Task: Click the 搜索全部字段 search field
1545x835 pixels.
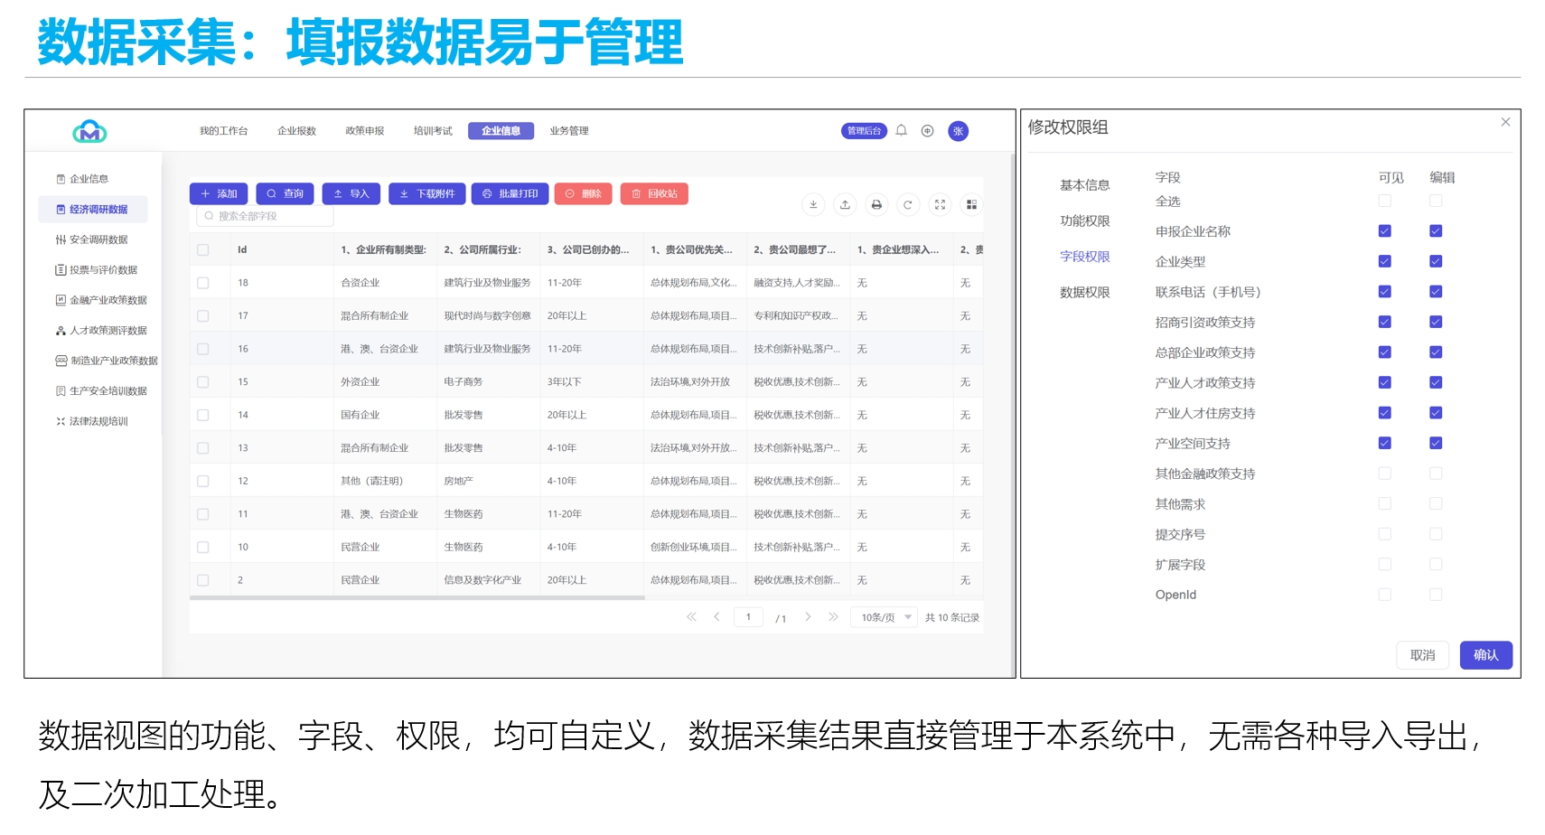Action: click(x=265, y=217)
